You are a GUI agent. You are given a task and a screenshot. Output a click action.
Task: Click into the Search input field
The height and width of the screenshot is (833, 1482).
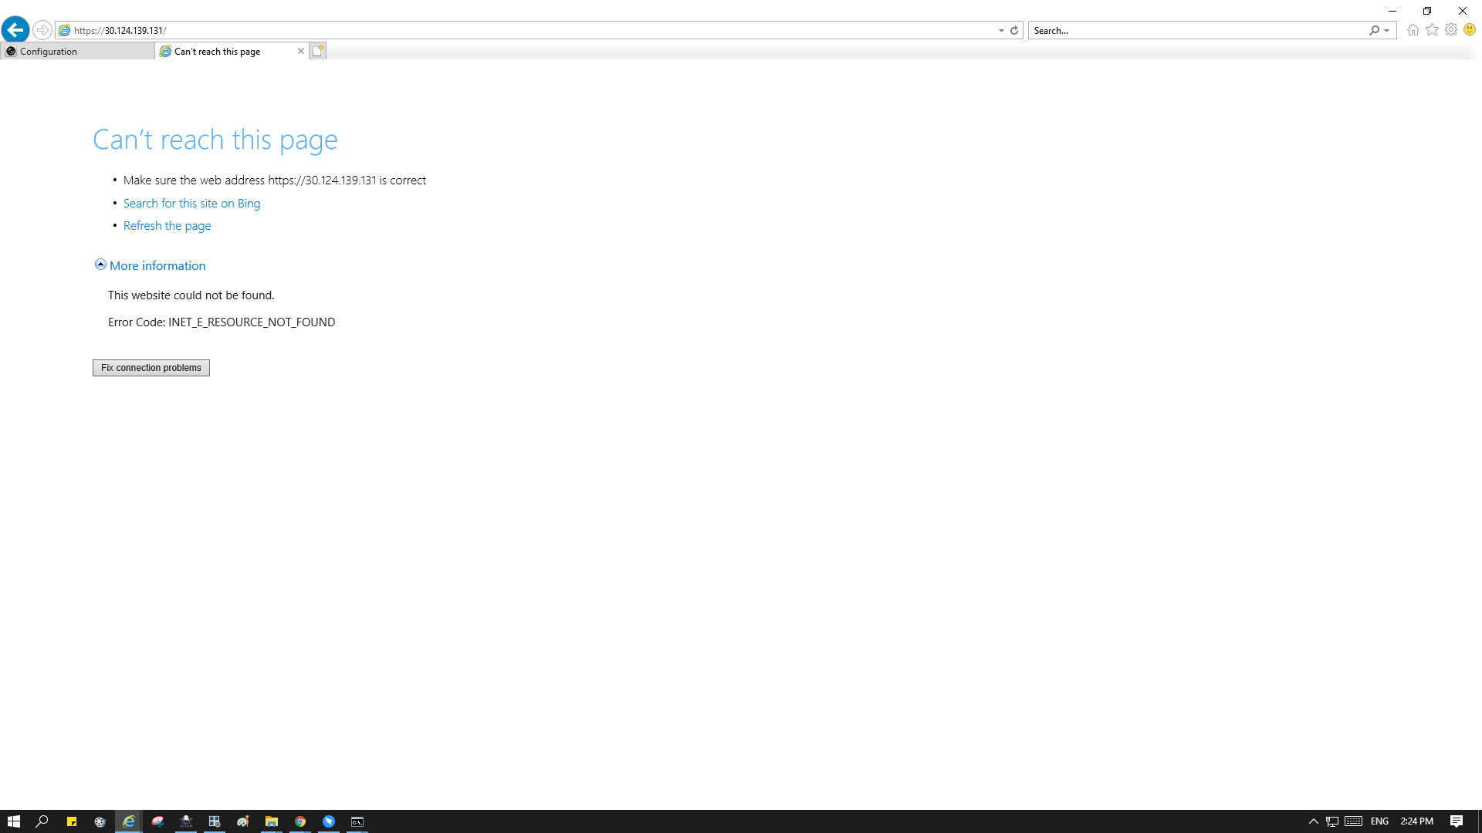click(1196, 31)
